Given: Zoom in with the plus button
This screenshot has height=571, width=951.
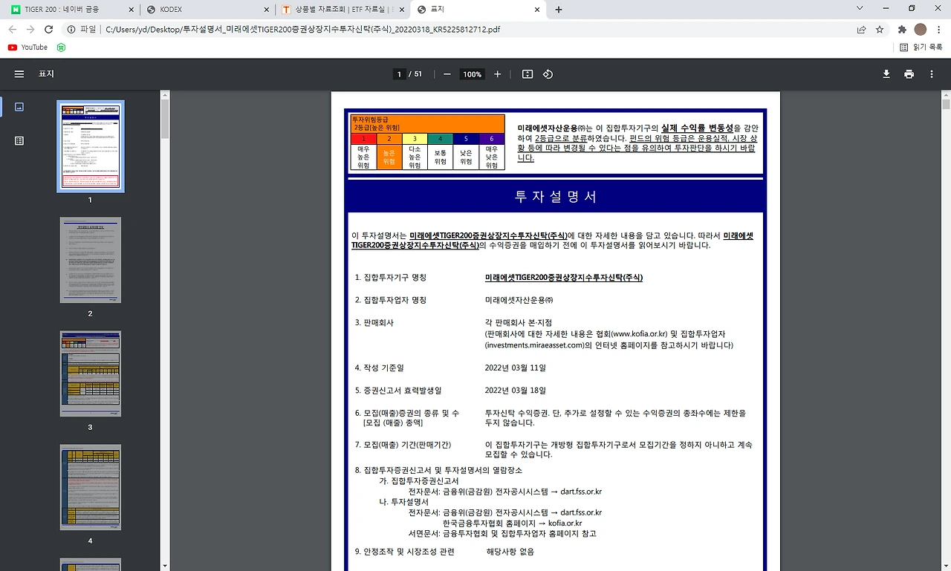Looking at the screenshot, I should click(498, 74).
